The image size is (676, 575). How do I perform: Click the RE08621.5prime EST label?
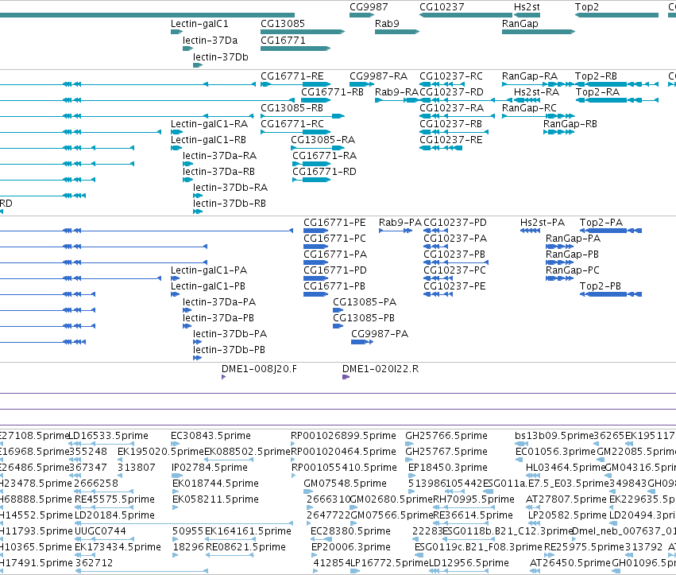click(x=245, y=547)
